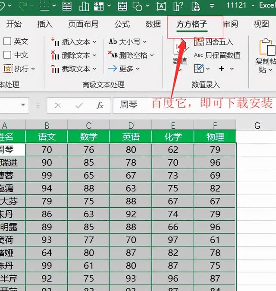Select the cell containing 94

47,188
